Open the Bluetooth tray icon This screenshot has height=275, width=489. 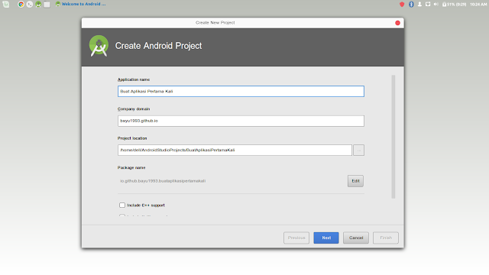pyautogui.click(x=411, y=5)
